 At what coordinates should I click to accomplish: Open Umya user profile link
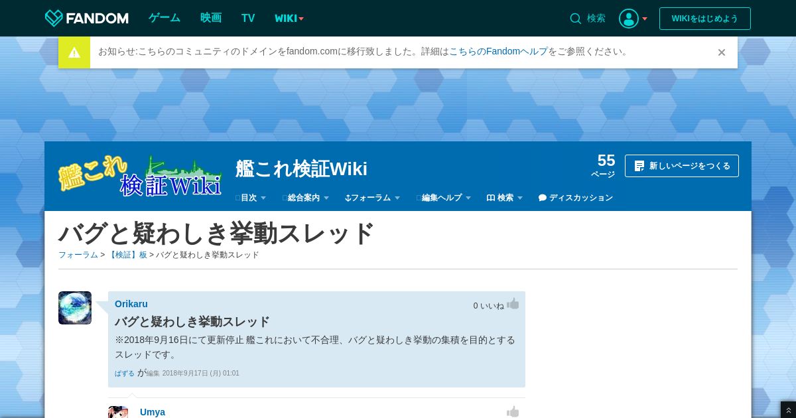click(x=153, y=412)
